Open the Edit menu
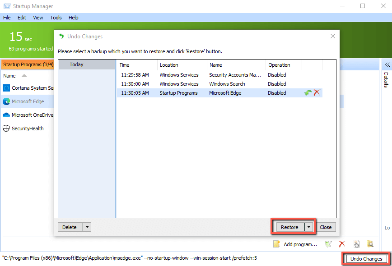The image size is (392, 266). 22,18
